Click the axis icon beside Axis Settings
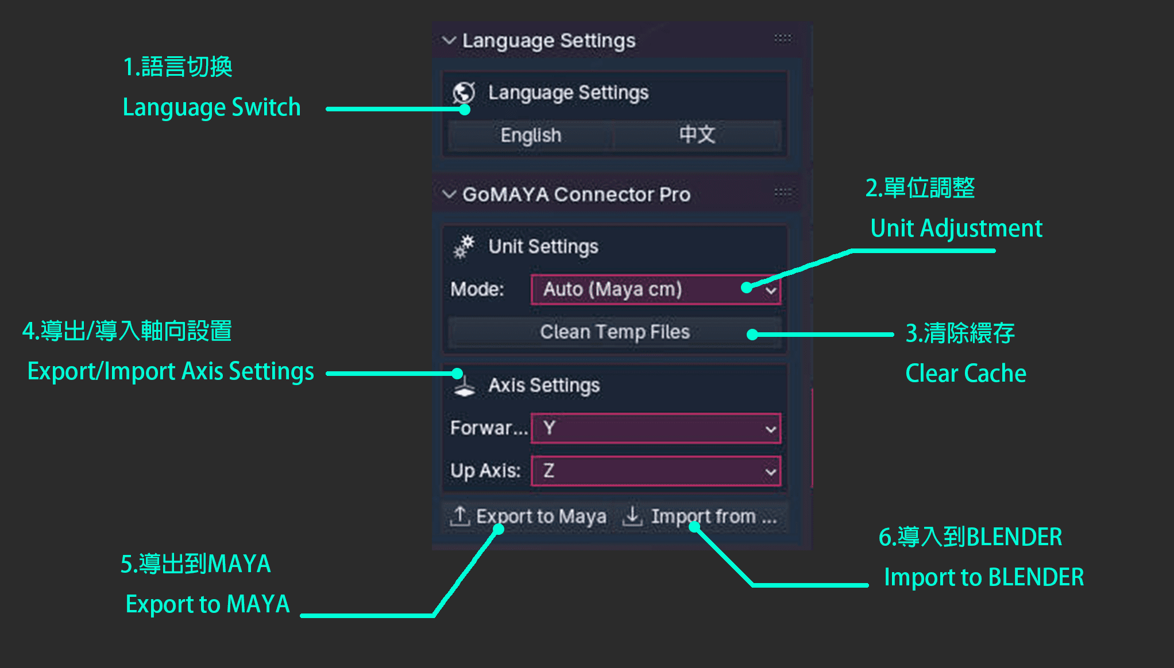This screenshot has width=1174, height=668. click(x=464, y=386)
